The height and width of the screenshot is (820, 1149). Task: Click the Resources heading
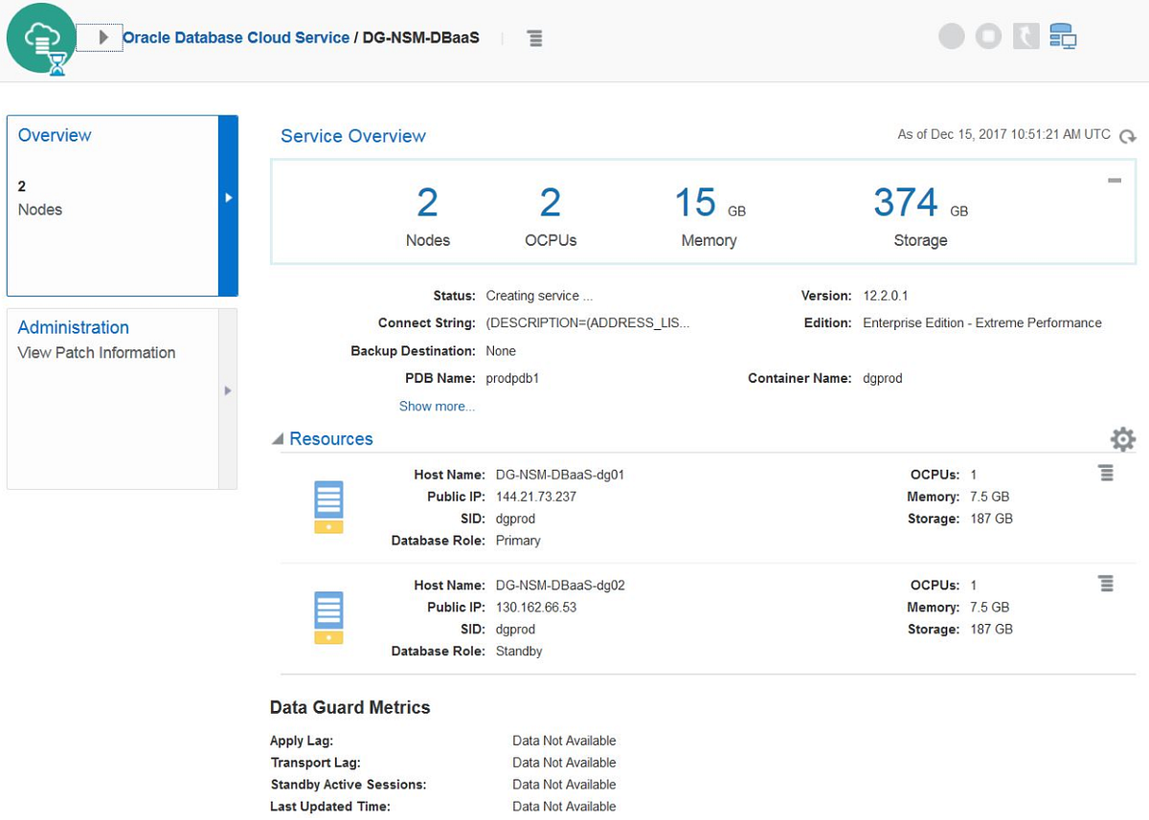click(x=331, y=439)
